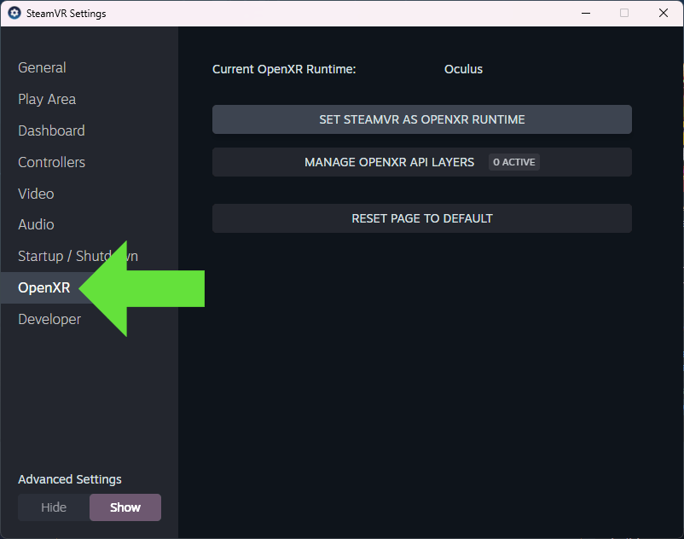Image resolution: width=684 pixels, height=539 pixels.
Task: Close the SteamVR Settings window
Action: coord(664,13)
